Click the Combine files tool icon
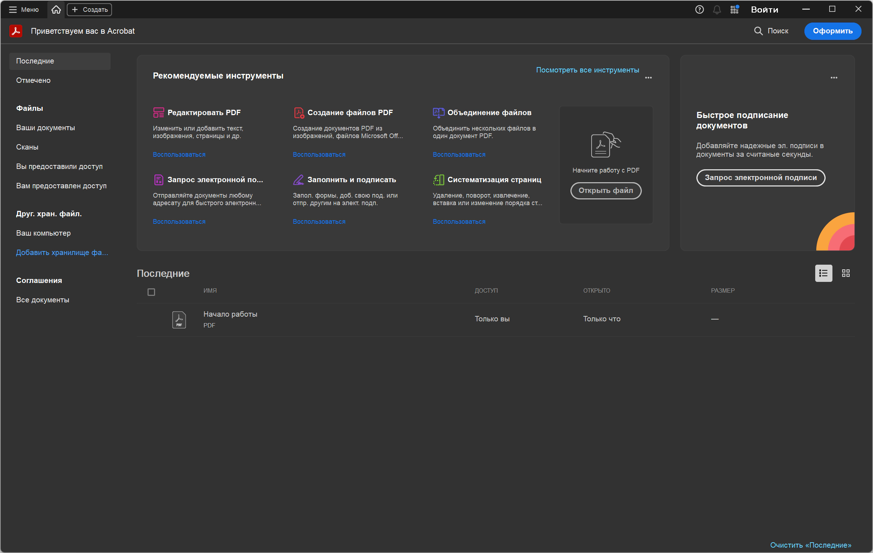Image resolution: width=873 pixels, height=553 pixels. click(x=438, y=113)
